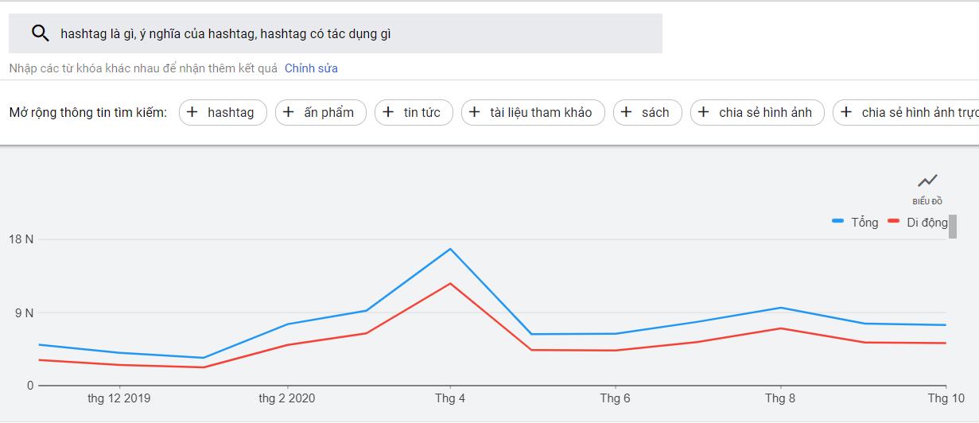Click the search magnifier icon
This screenshot has height=423, width=979.
point(40,33)
